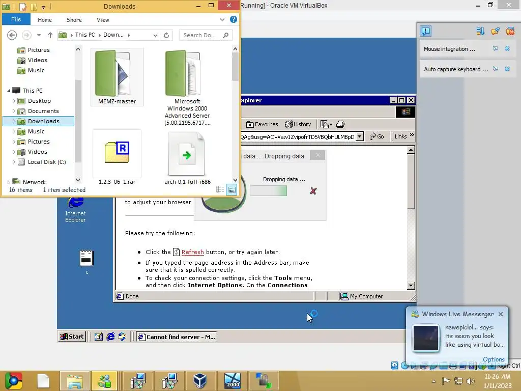521x391 pixels.
Task: Select the MEMZ-master folder
Action: [x=117, y=77]
